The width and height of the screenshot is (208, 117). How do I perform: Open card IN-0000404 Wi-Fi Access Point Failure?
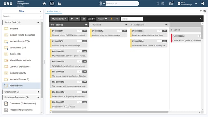click(149, 43)
